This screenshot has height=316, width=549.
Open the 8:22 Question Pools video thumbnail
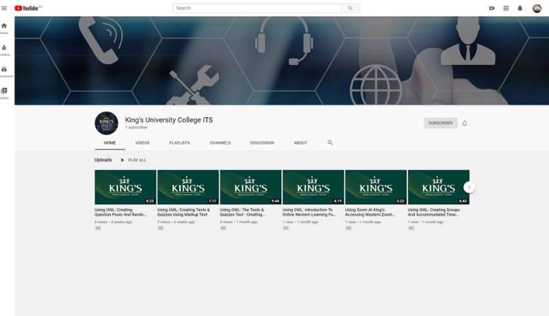click(125, 187)
